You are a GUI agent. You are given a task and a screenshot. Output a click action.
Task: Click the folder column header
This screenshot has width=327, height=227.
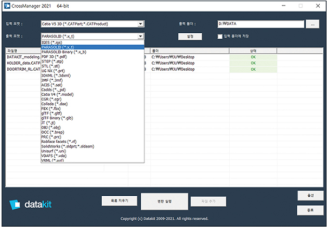point(190,51)
